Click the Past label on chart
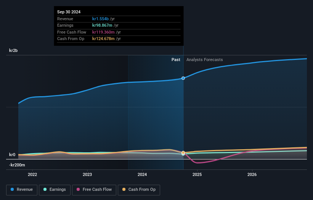The width and height of the screenshot is (313, 200). click(176, 60)
